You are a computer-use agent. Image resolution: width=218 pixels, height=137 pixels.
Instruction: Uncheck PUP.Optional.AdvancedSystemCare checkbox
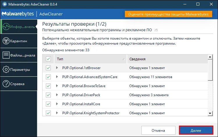pos(48,77)
